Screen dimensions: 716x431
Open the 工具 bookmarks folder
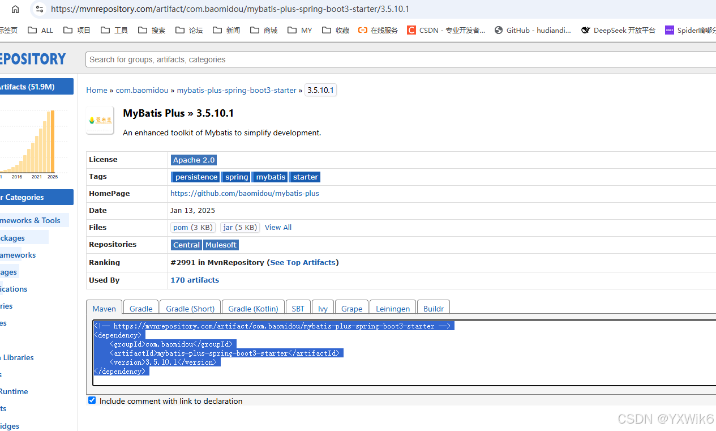(114, 31)
